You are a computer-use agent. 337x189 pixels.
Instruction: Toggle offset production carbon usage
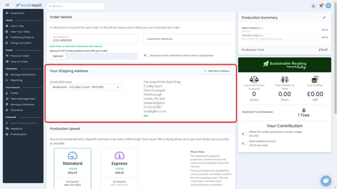pos(244,134)
